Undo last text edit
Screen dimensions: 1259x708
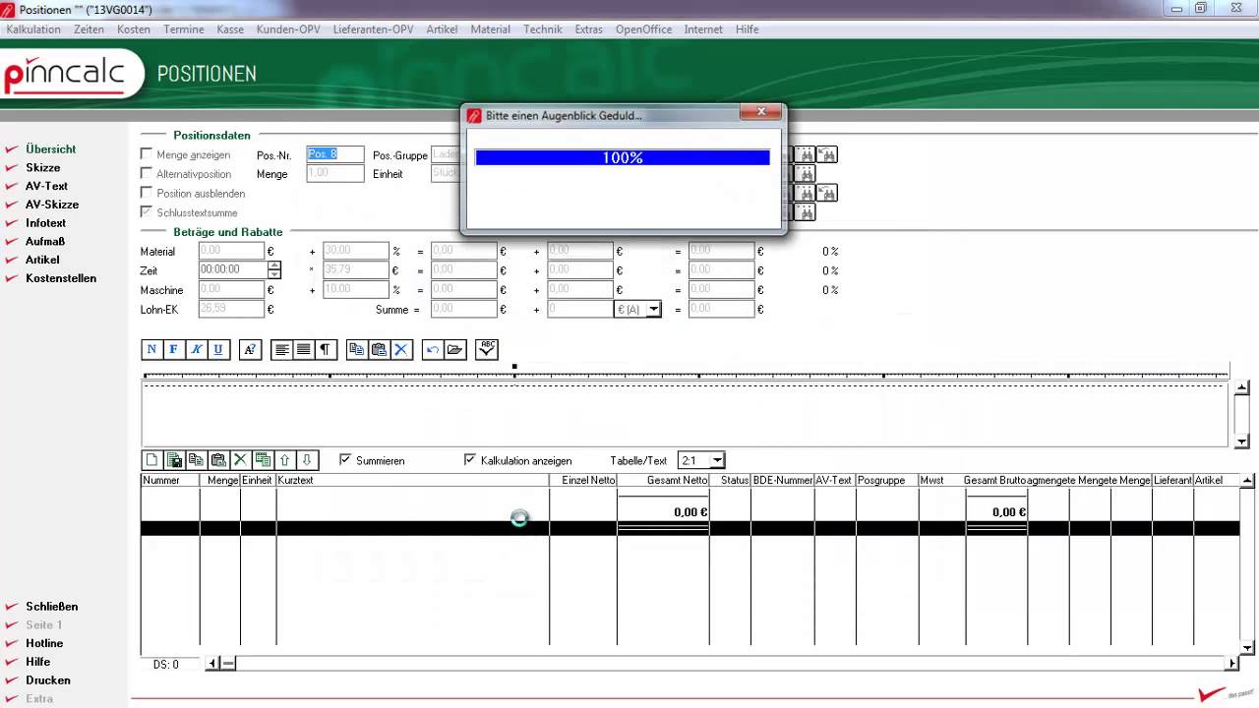pyautogui.click(x=432, y=349)
